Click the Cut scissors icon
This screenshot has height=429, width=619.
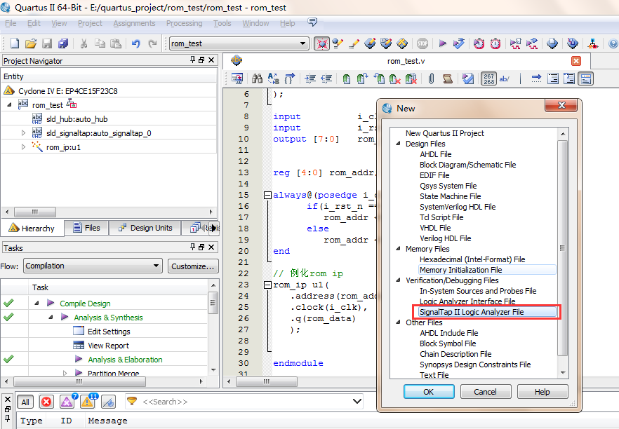pyautogui.click(x=84, y=43)
